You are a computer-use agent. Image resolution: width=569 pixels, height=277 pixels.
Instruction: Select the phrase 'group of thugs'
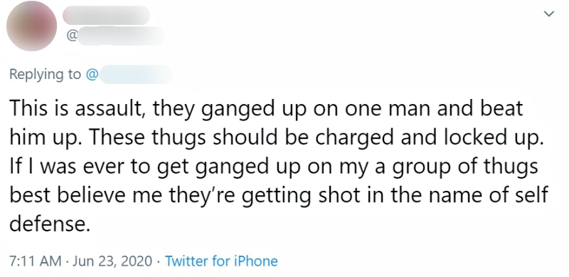click(467, 167)
